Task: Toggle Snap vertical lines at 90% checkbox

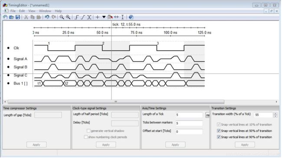Action: pos(219,137)
